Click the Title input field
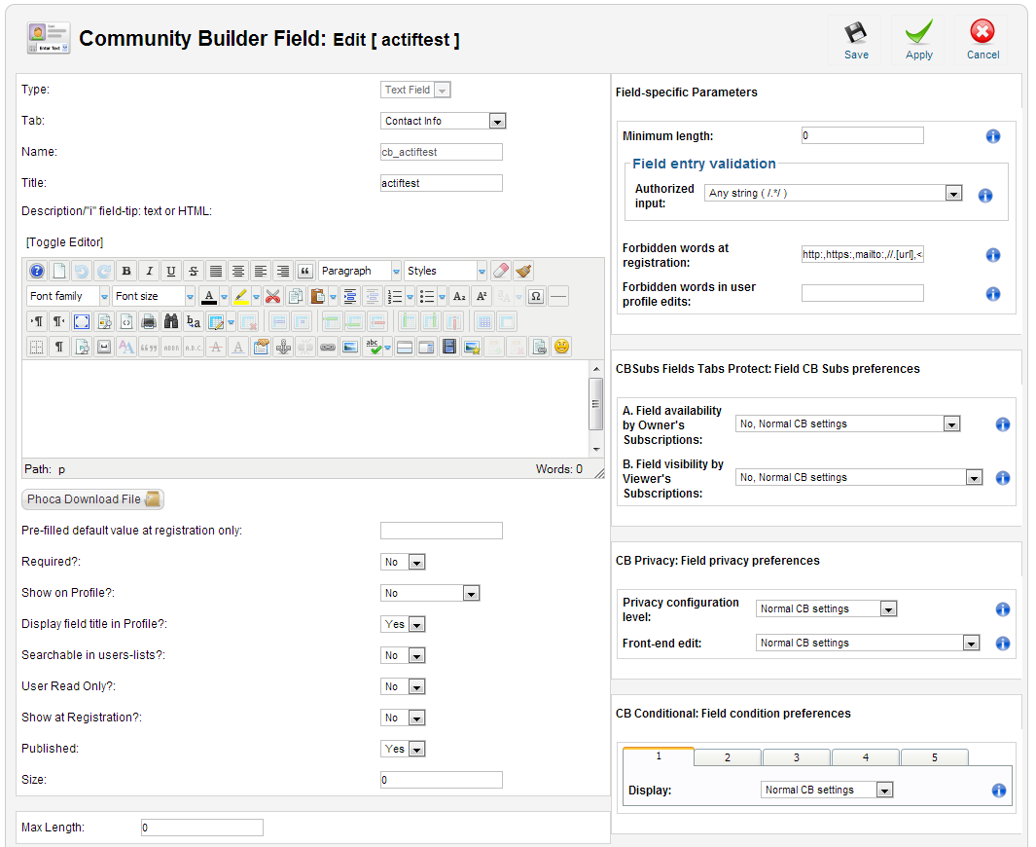Viewport: 1036px width, 847px height. point(442,183)
